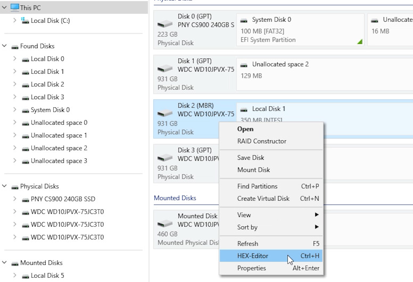Click the Local Disk 0 drive icon
Image resolution: width=413 pixels, height=282 pixels.
[x=26, y=59]
